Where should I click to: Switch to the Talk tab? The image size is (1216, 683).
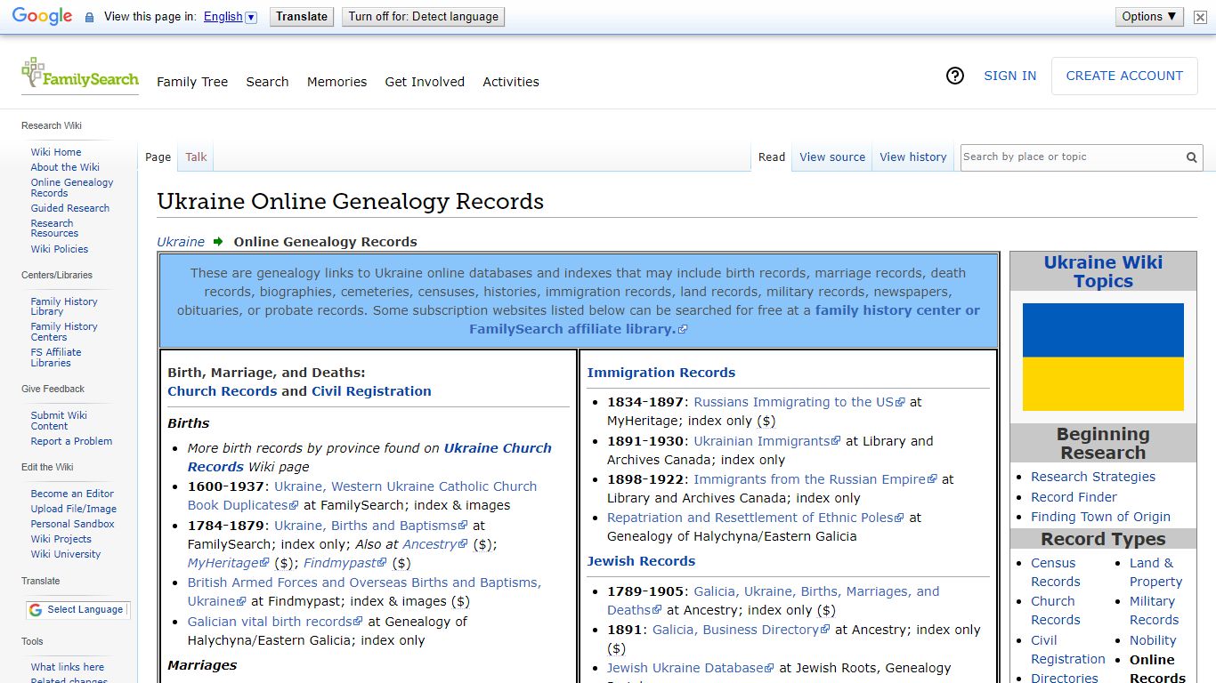pyautogui.click(x=196, y=157)
